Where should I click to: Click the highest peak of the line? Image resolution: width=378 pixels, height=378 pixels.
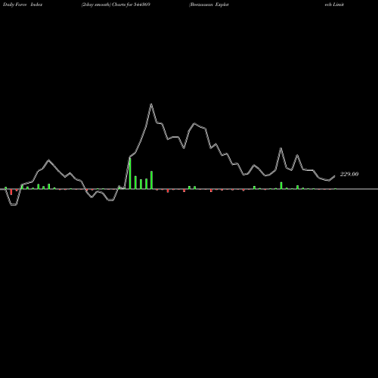[x=151, y=104]
